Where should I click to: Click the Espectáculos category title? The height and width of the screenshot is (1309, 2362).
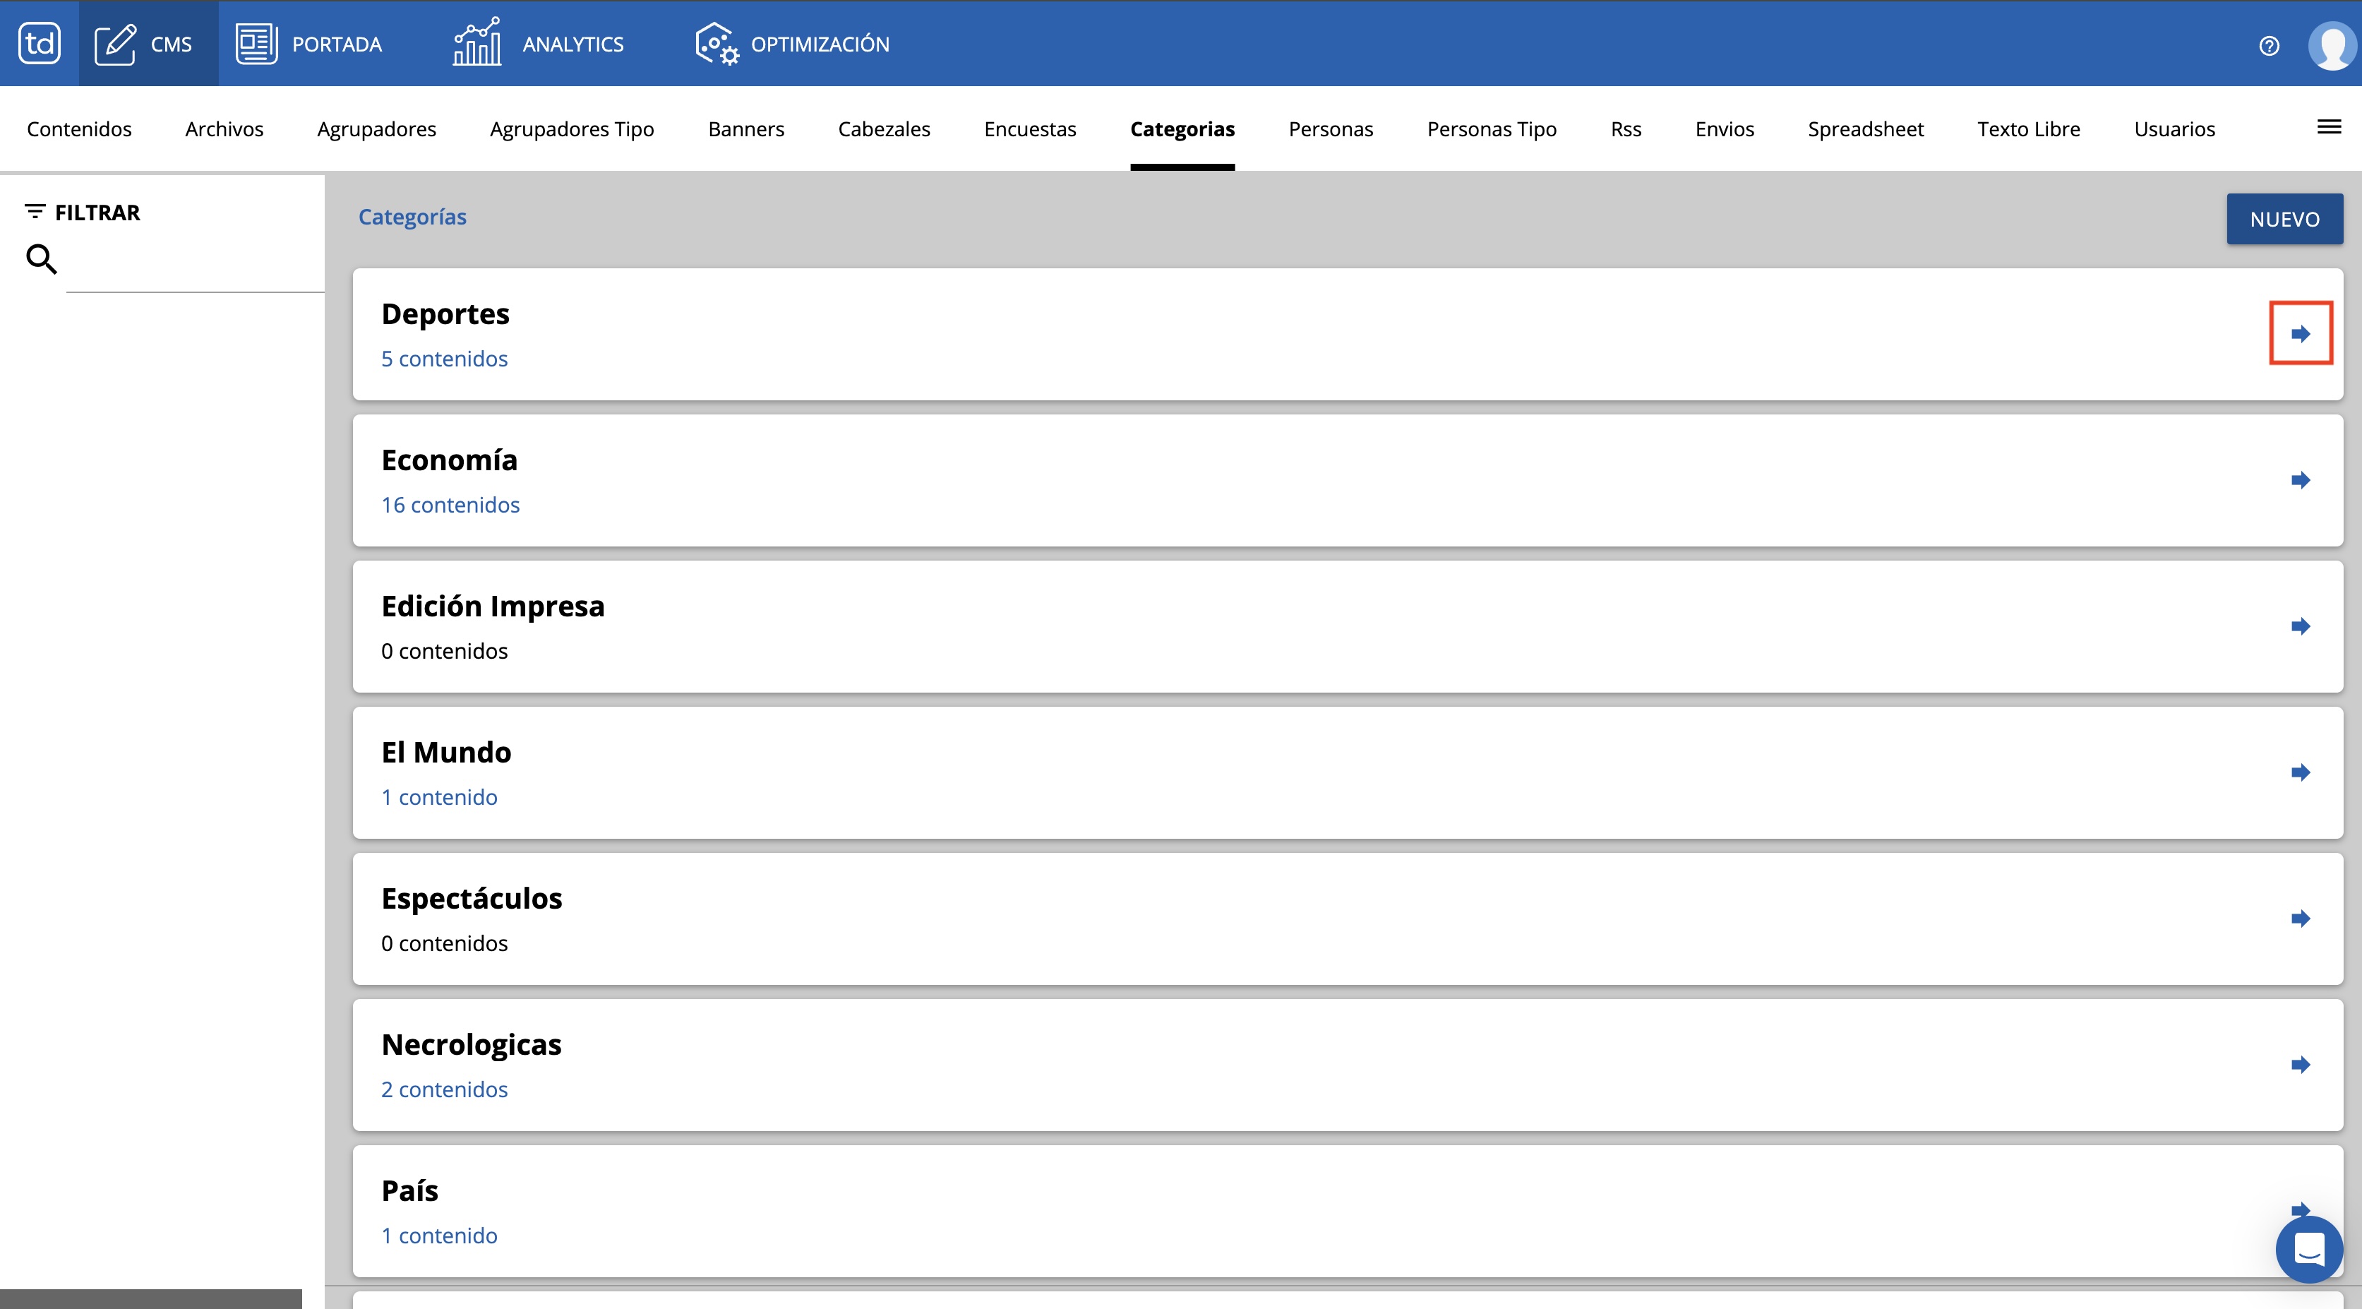pyautogui.click(x=472, y=898)
